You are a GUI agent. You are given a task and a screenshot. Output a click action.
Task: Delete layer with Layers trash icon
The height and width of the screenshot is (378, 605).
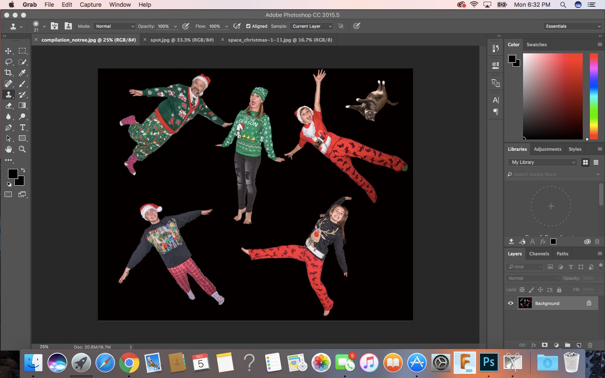point(590,345)
